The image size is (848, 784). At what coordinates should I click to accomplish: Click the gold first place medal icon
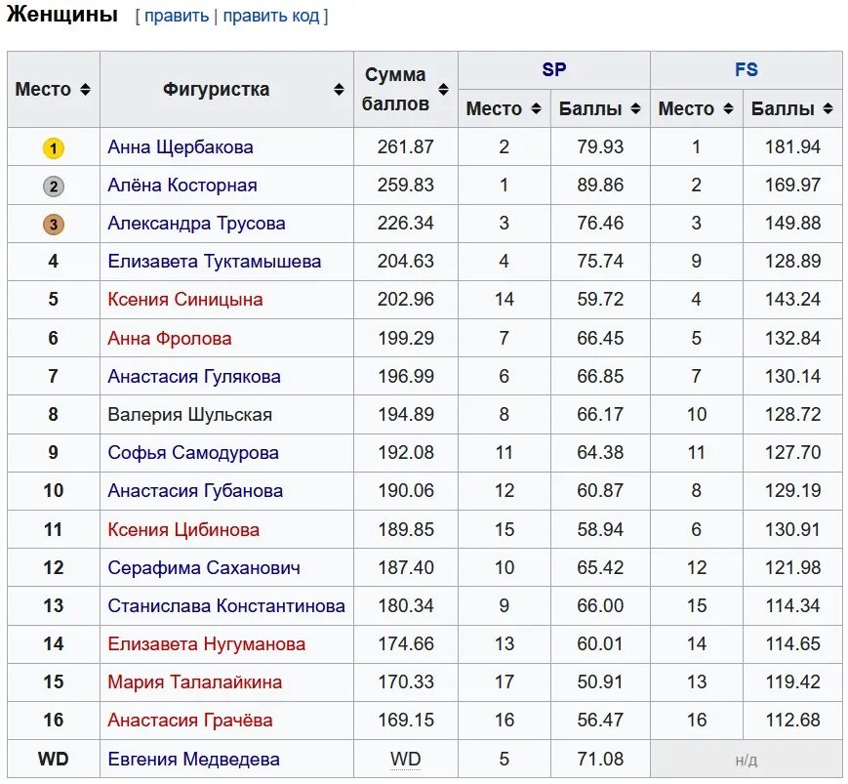point(53,148)
